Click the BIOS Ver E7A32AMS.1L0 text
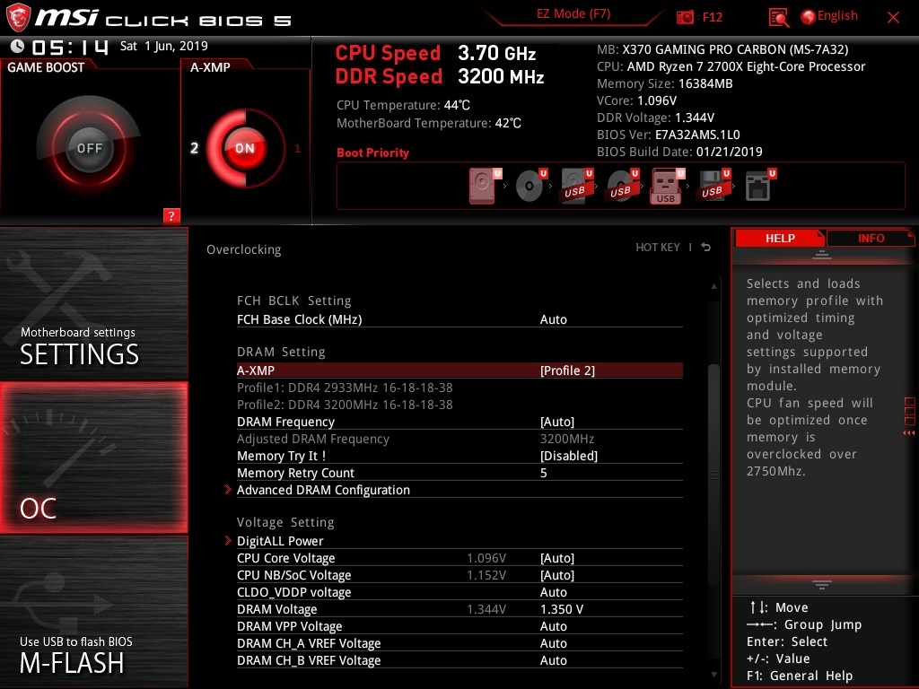 (x=668, y=135)
